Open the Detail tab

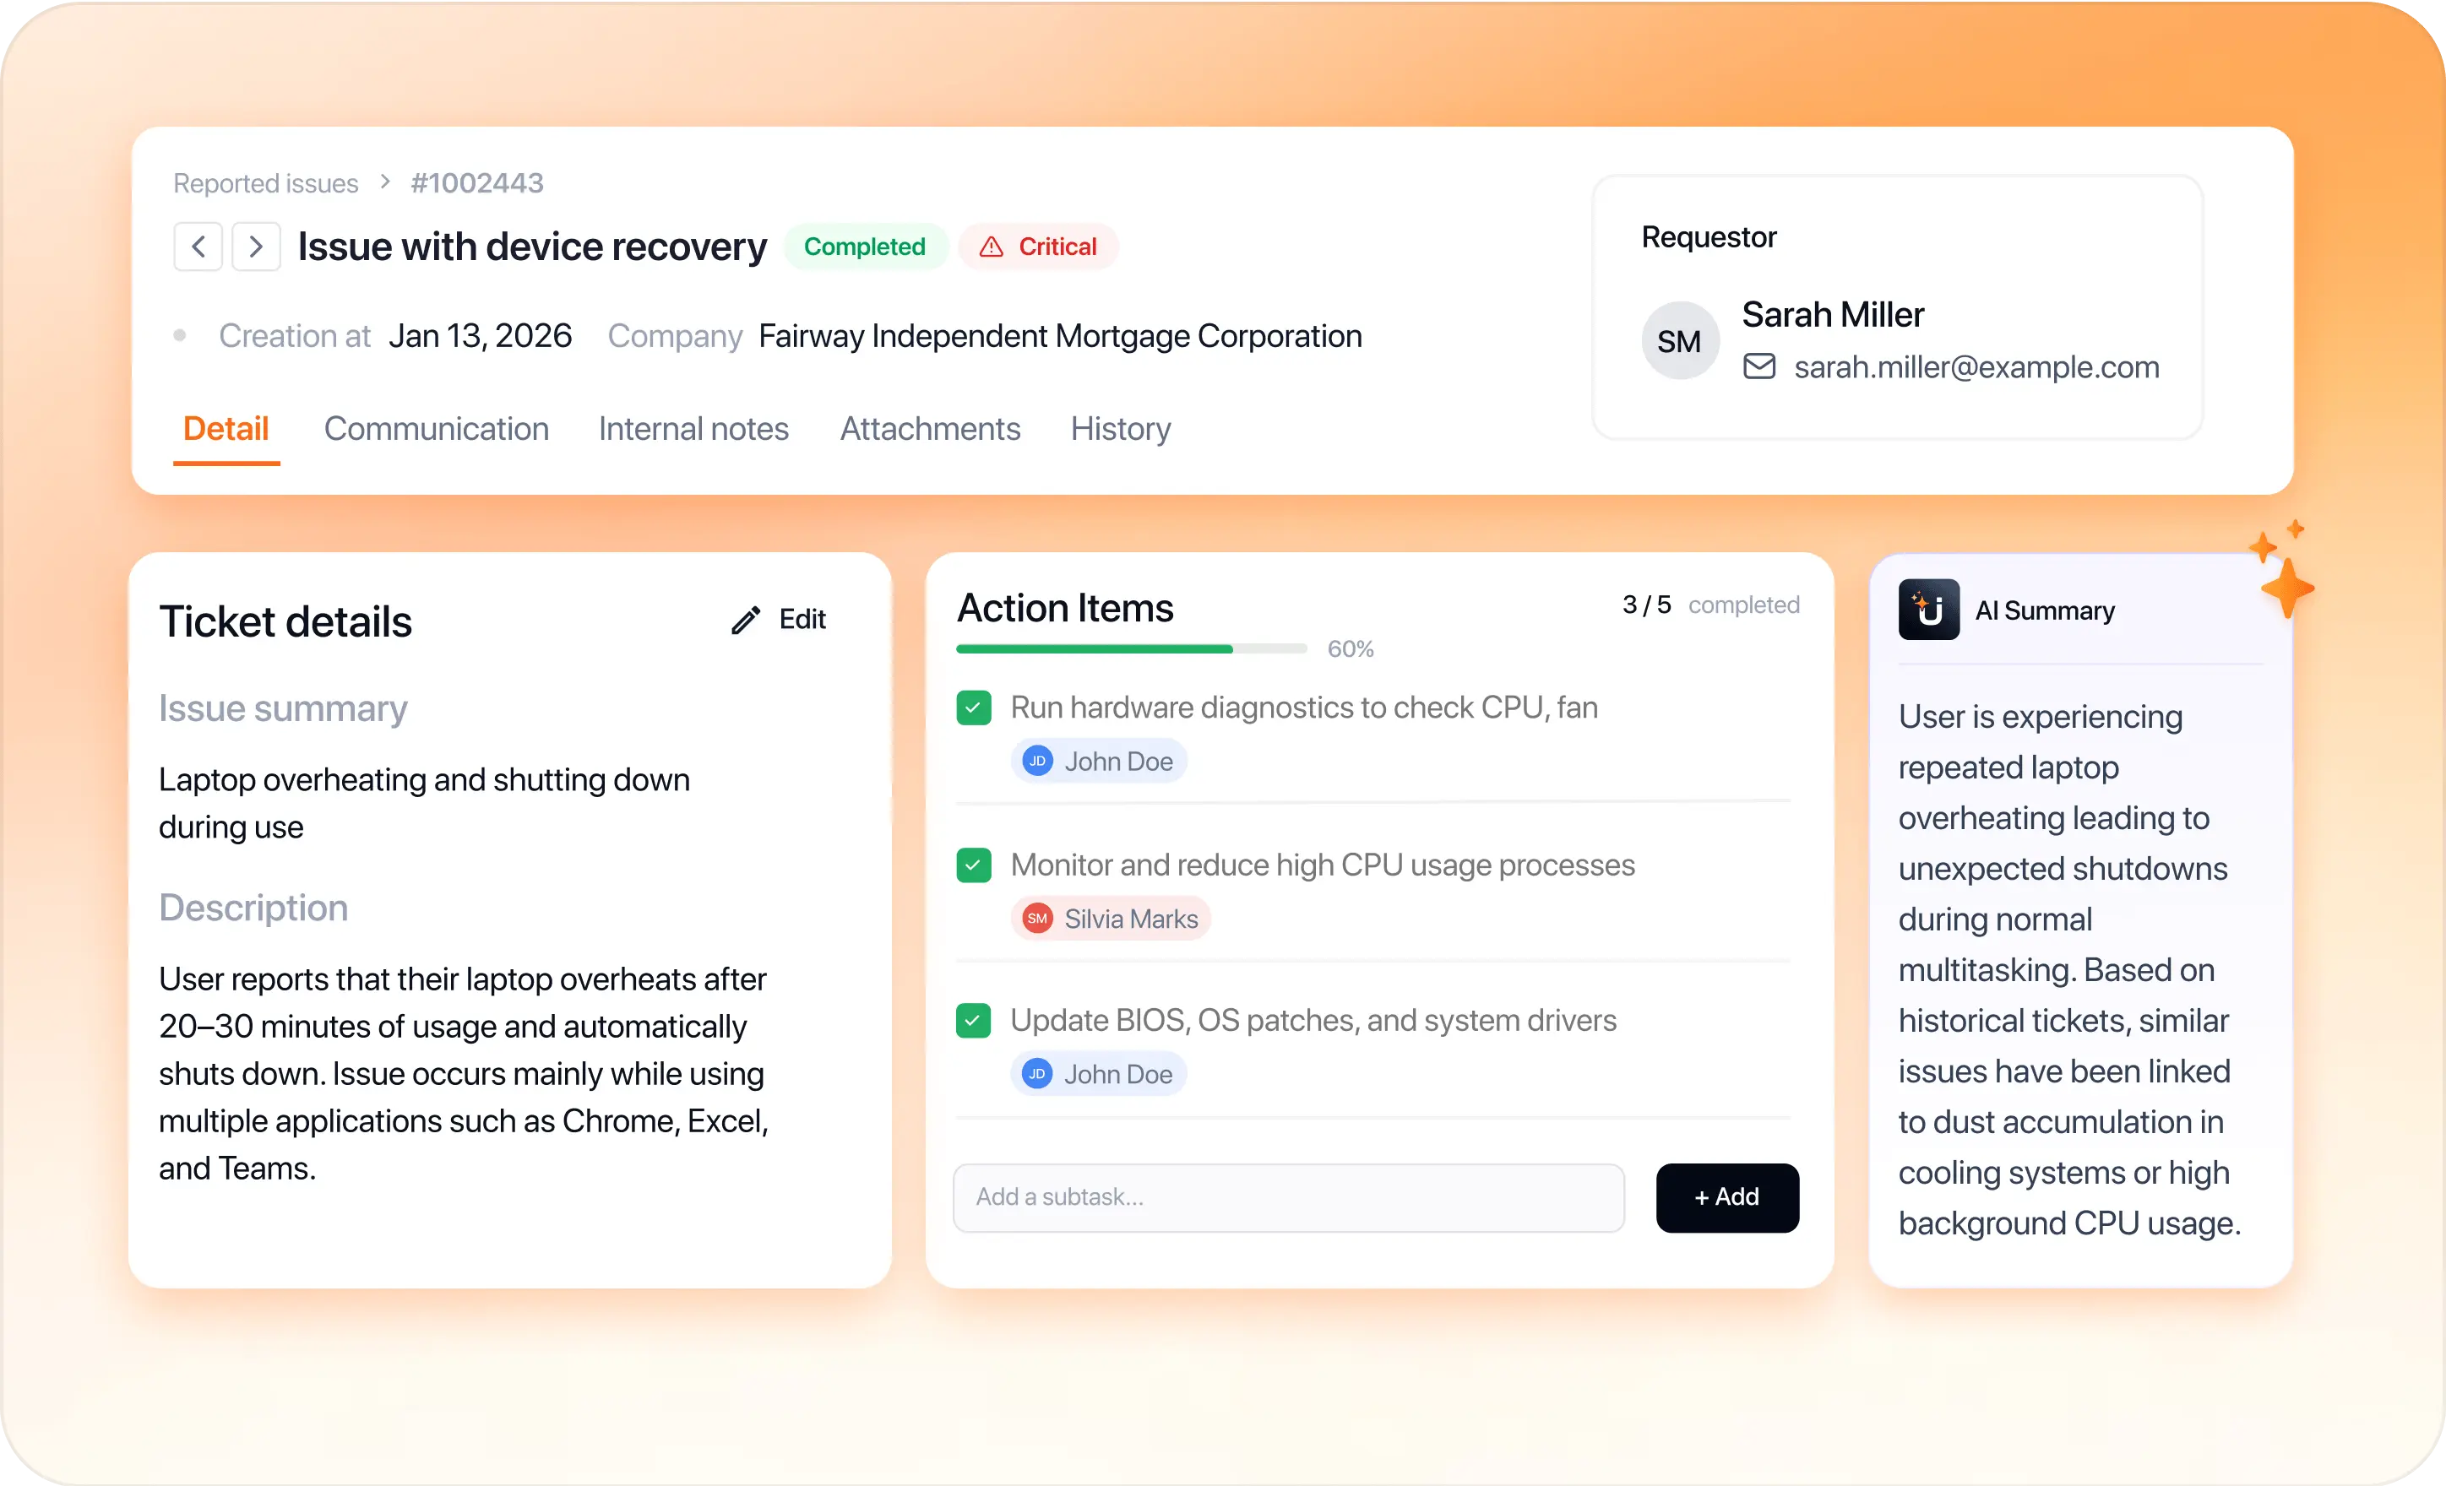pos(226,429)
